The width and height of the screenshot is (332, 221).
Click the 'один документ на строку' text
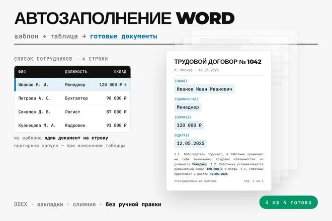pos(76,138)
